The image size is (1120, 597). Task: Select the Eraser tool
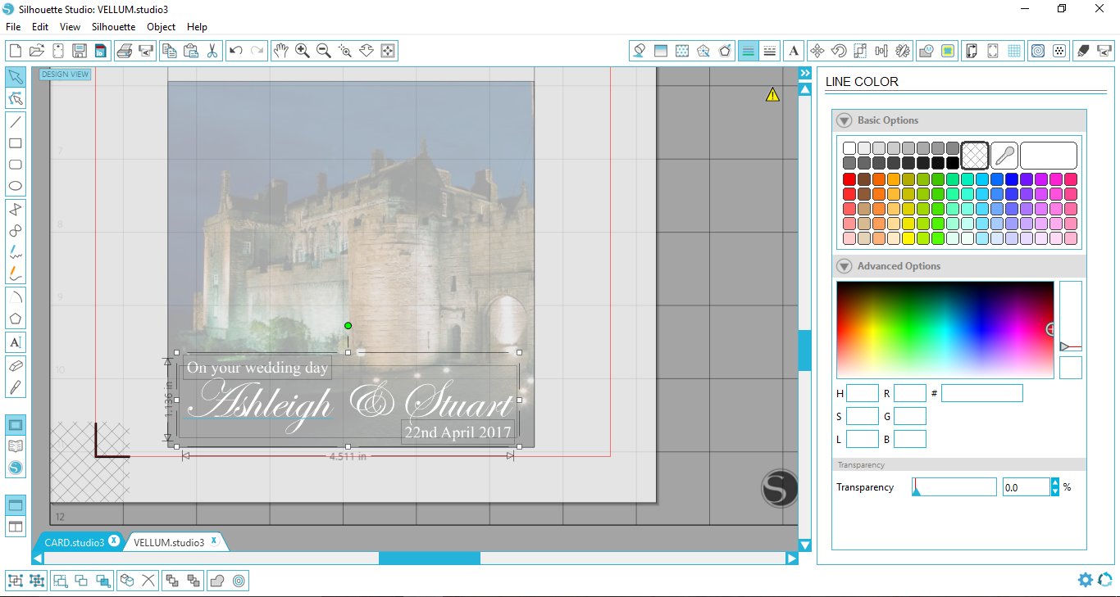[x=15, y=366]
